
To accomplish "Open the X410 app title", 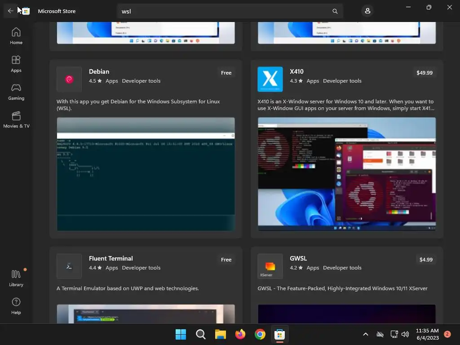I will click(296, 71).
